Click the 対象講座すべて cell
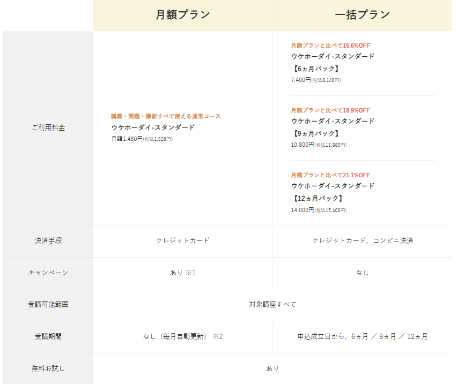Viewport: 457px width, 384px height. (272, 304)
